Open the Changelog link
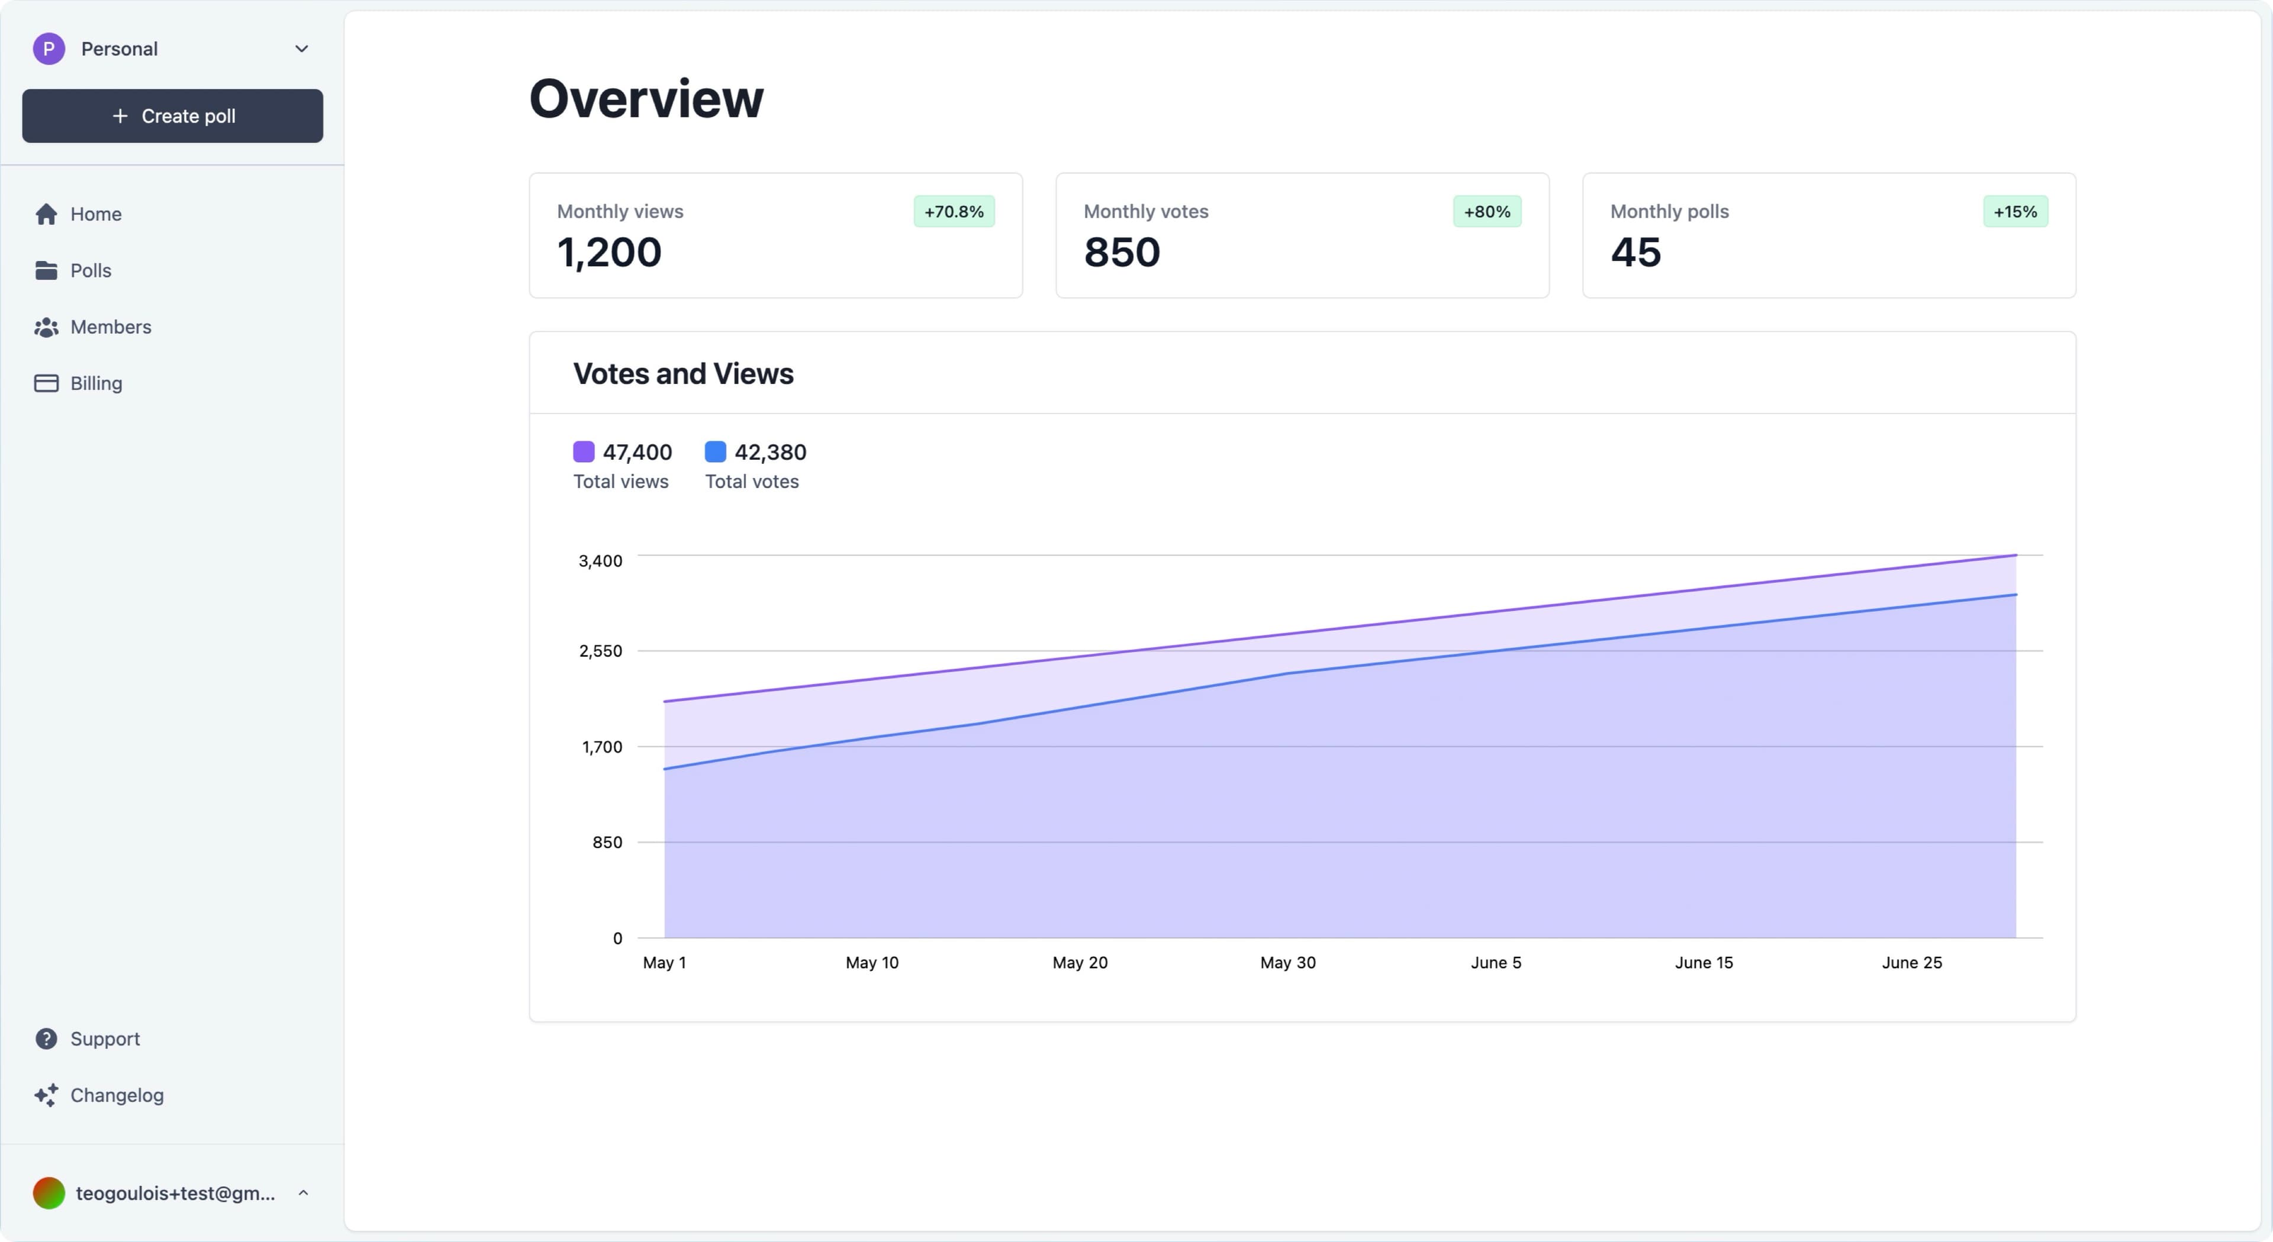This screenshot has height=1242, width=2273. click(x=117, y=1096)
